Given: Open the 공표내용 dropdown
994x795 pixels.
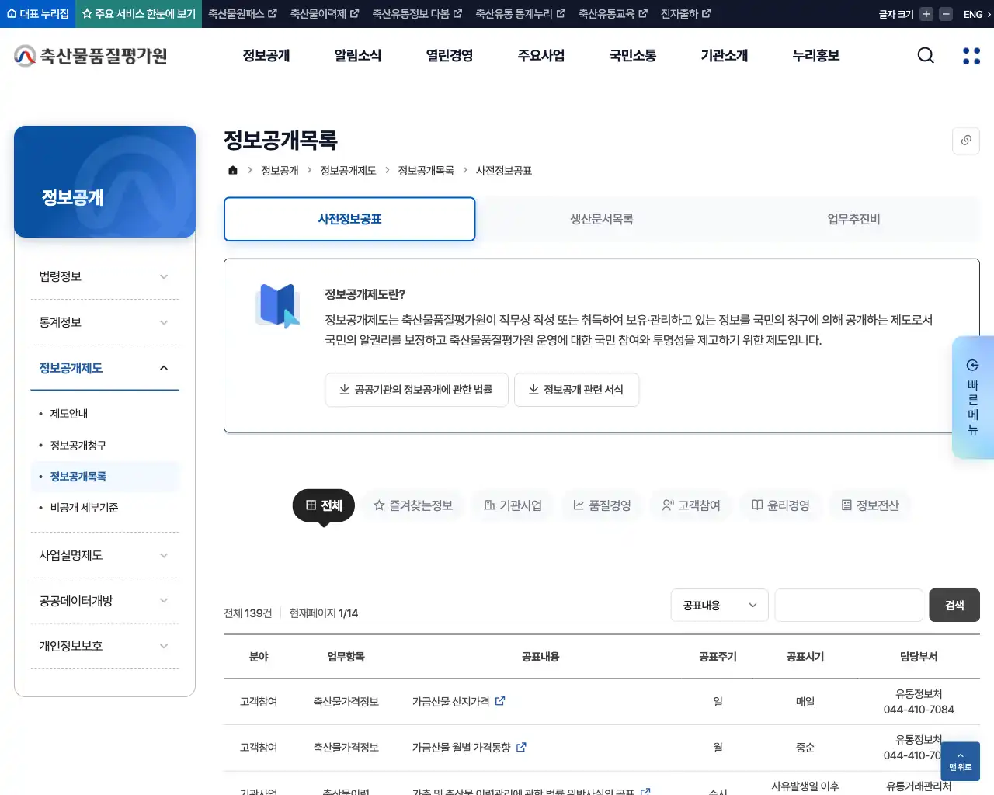Looking at the screenshot, I should point(719,605).
